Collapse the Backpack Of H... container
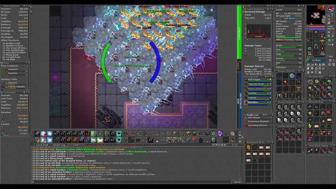 click(271, 143)
